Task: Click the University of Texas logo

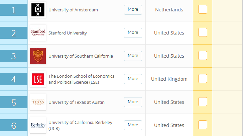Action: [38, 102]
